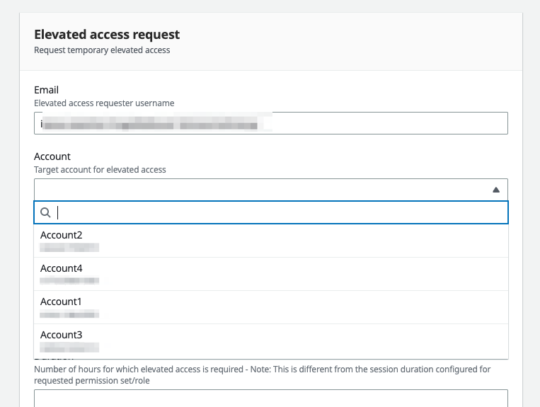Click "Target account for elevated access" hint
This screenshot has width=540, height=407.
100,170
